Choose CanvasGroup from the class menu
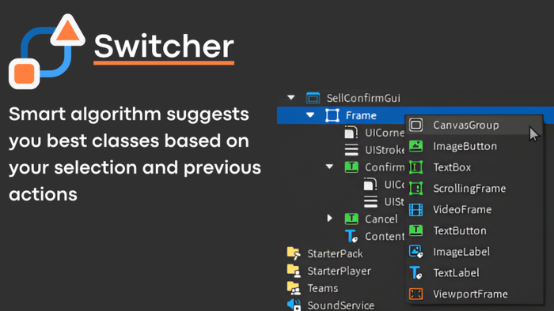 pyautogui.click(x=474, y=125)
